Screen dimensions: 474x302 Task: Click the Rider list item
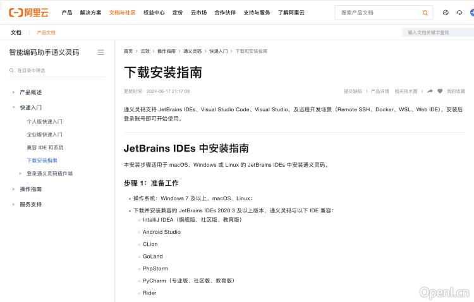149,293
